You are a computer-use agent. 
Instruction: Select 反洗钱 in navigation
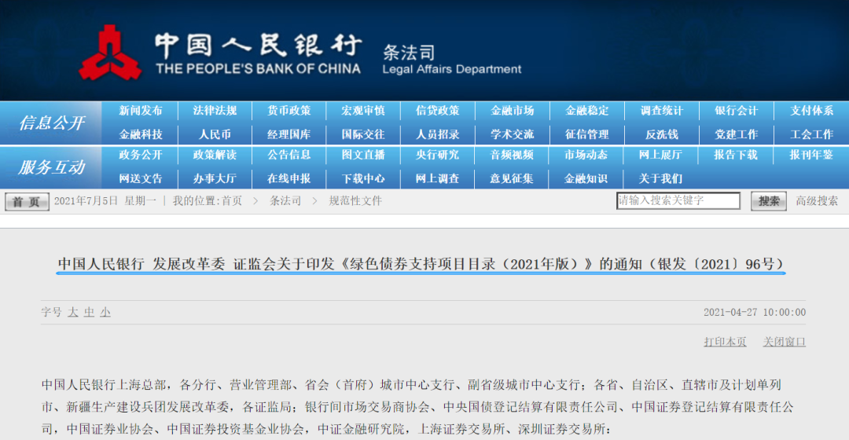tap(661, 134)
